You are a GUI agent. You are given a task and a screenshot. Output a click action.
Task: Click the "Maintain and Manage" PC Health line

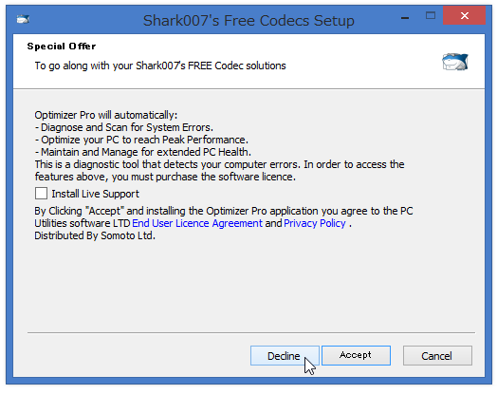[x=143, y=152]
